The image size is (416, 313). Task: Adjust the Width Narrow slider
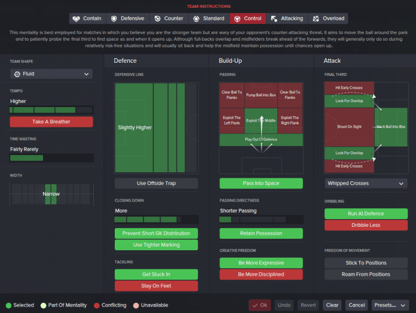(51, 195)
